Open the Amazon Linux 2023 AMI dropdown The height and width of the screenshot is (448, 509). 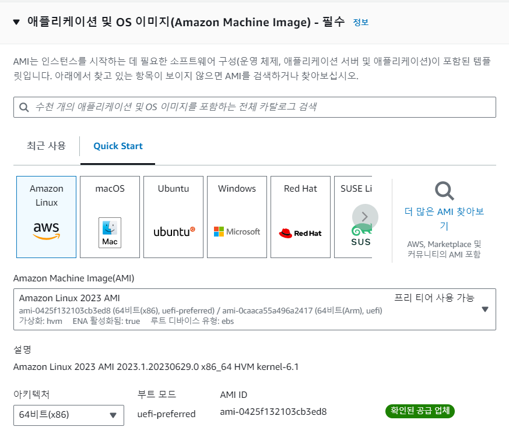(x=254, y=309)
